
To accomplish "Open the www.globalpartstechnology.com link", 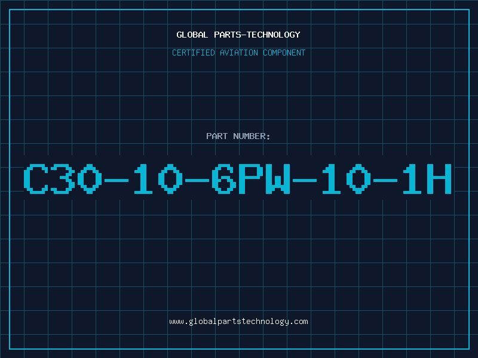I will point(238,322).
